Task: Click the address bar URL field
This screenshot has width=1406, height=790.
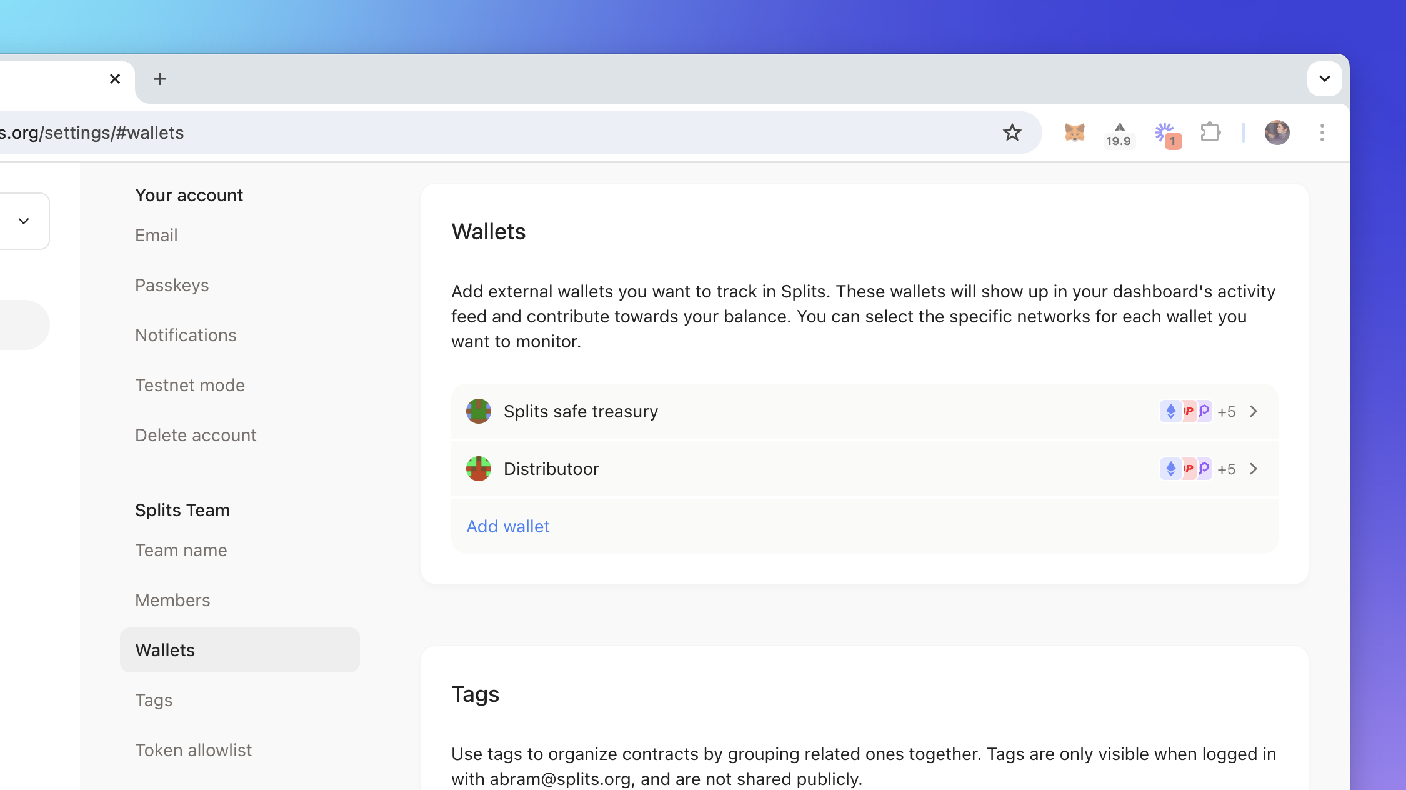Action: tap(437, 132)
